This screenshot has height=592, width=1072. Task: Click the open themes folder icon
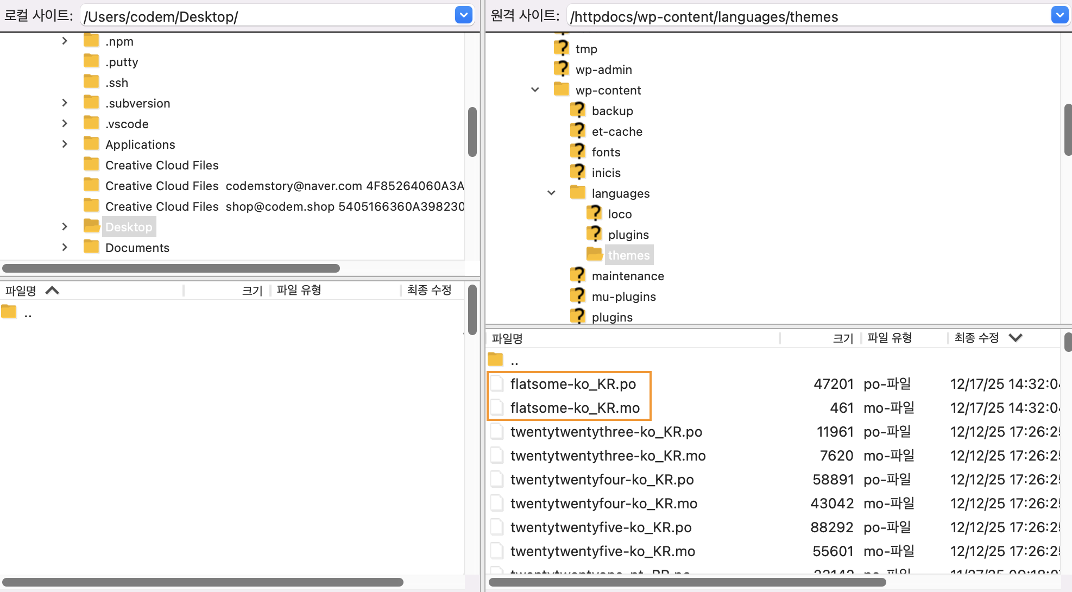click(x=595, y=254)
